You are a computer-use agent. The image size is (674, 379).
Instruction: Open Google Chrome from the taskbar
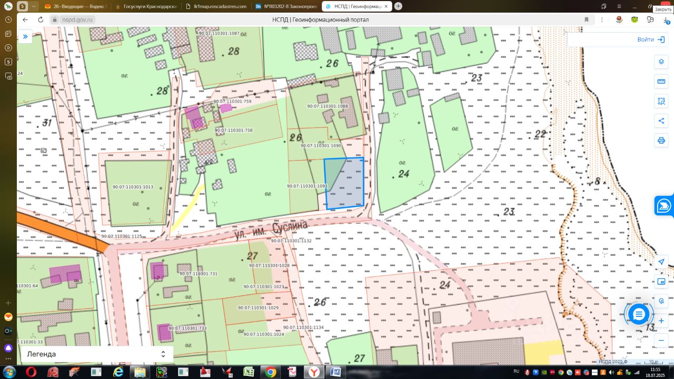(x=271, y=372)
